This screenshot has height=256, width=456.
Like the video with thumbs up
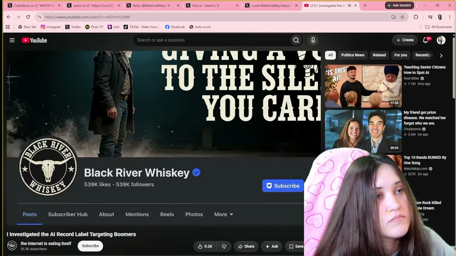[x=205, y=246]
